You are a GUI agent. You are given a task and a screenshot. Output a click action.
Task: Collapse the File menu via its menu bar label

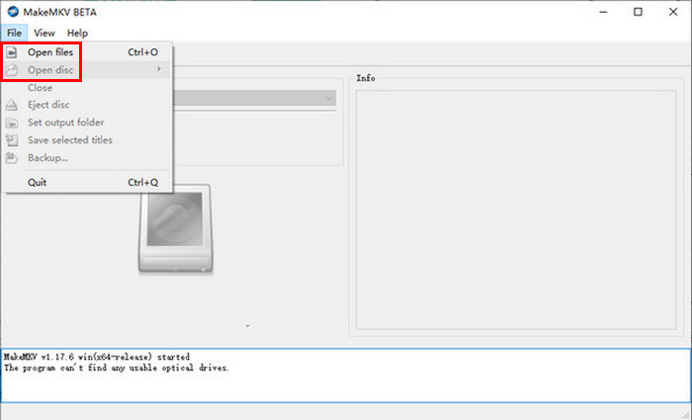[14, 33]
